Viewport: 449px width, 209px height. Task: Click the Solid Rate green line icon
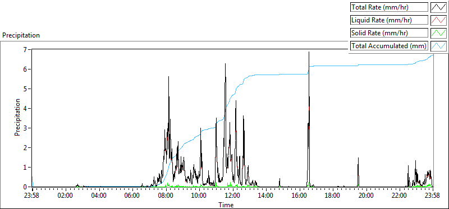pyautogui.click(x=439, y=33)
